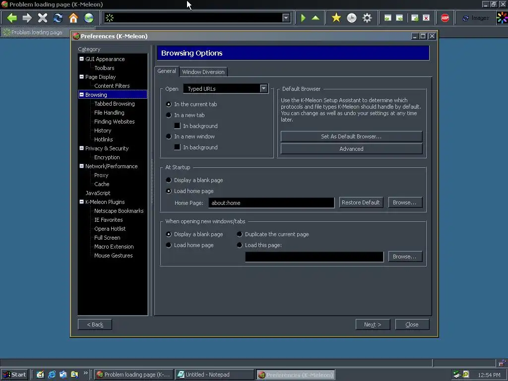Viewport: 508px width, 381px height.
Task: Expand quick launch overflow chevron in taskbar
Action: point(85,373)
